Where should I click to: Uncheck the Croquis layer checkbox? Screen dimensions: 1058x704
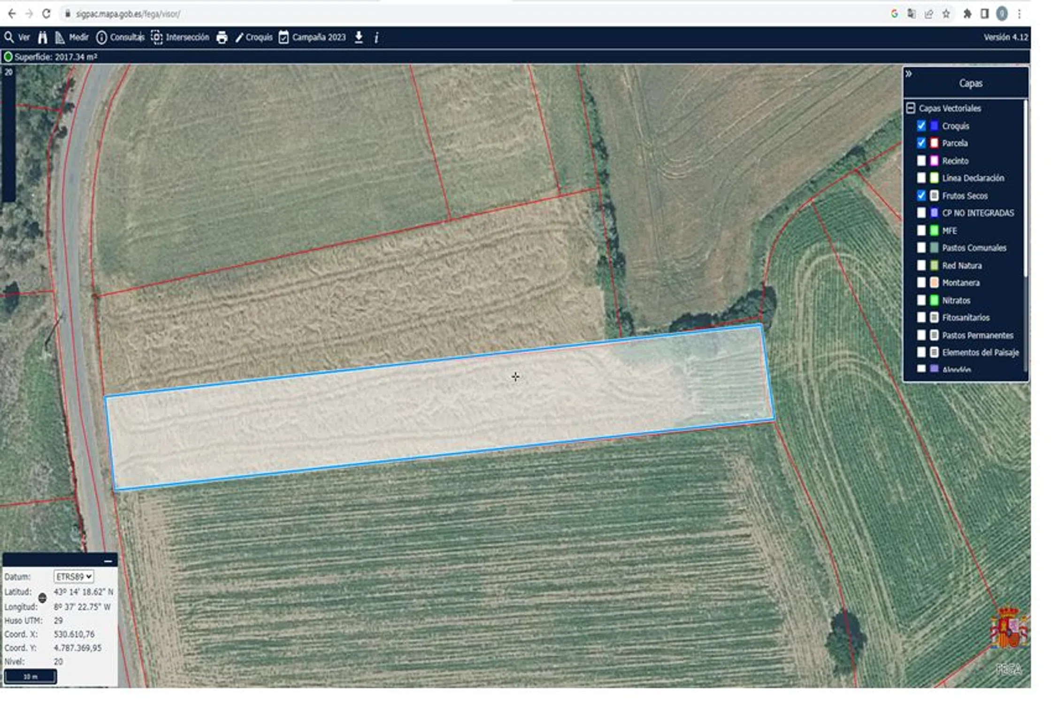point(921,126)
